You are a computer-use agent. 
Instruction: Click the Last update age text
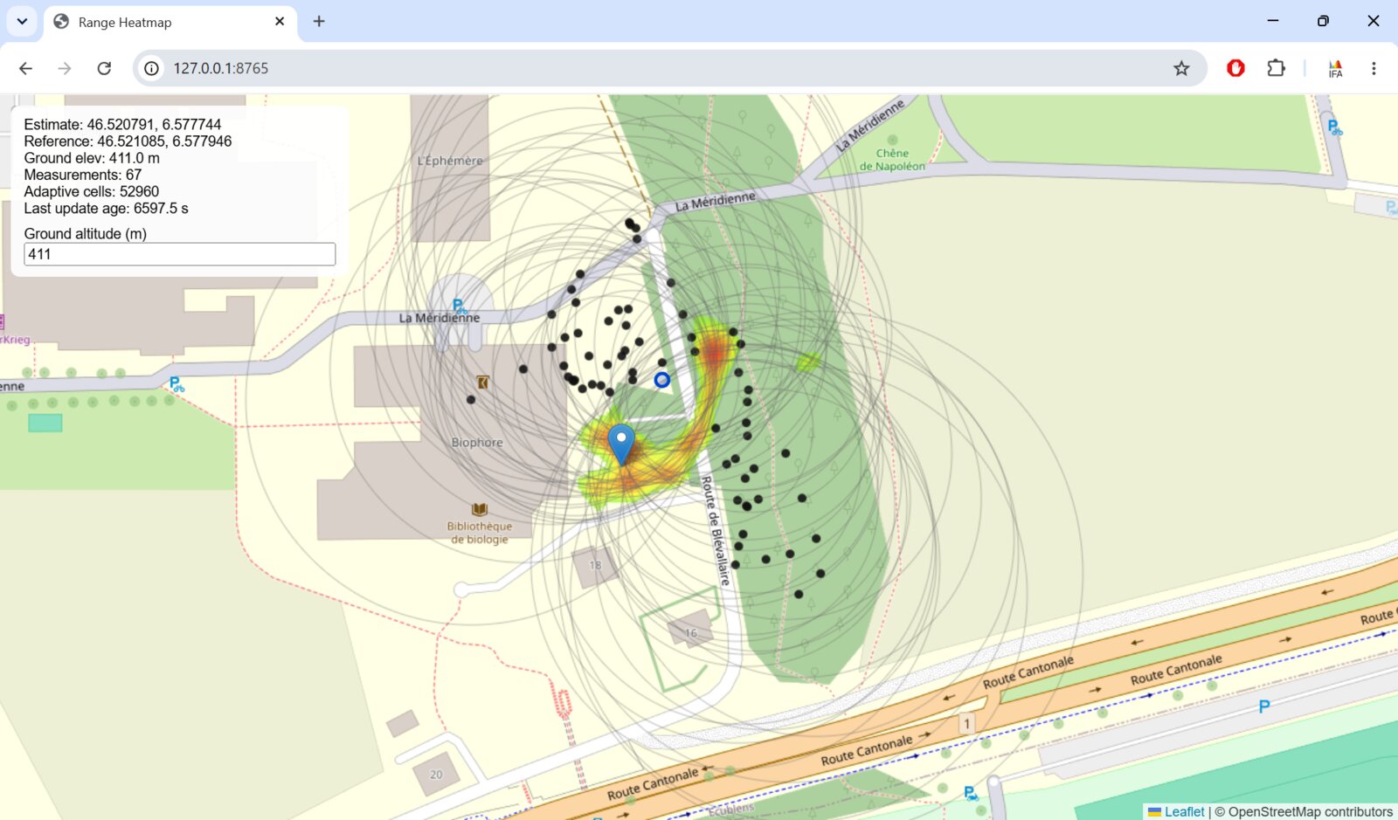click(106, 208)
